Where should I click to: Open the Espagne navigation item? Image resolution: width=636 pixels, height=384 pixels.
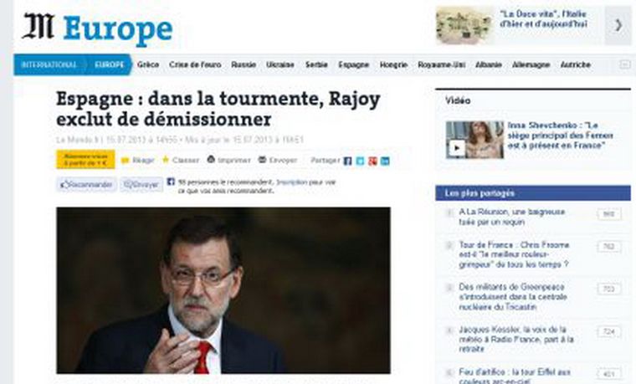(354, 65)
